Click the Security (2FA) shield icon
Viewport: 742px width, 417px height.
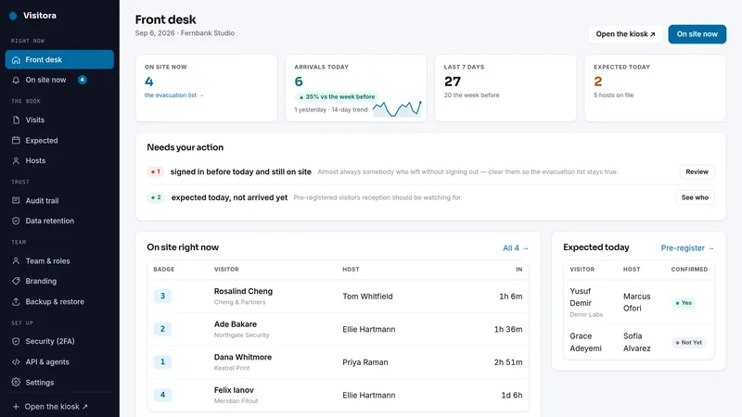point(16,341)
